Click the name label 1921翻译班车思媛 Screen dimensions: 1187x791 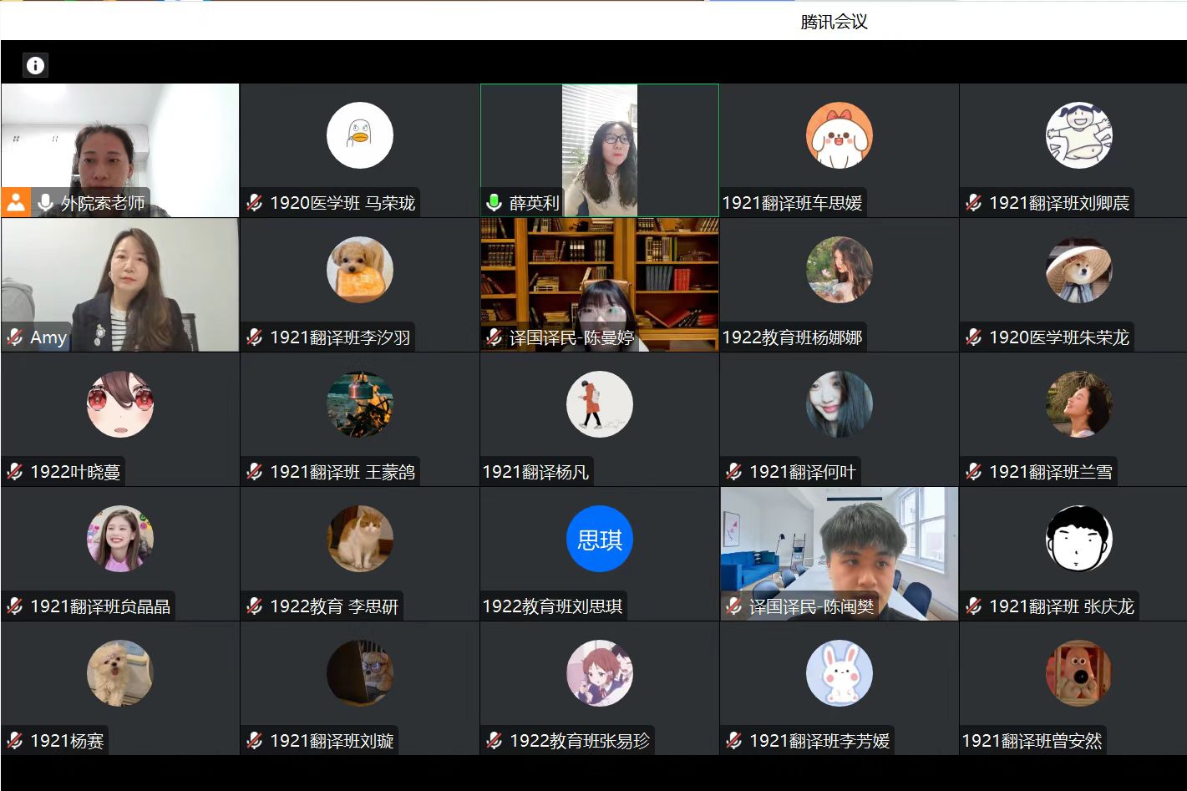pos(792,202)
